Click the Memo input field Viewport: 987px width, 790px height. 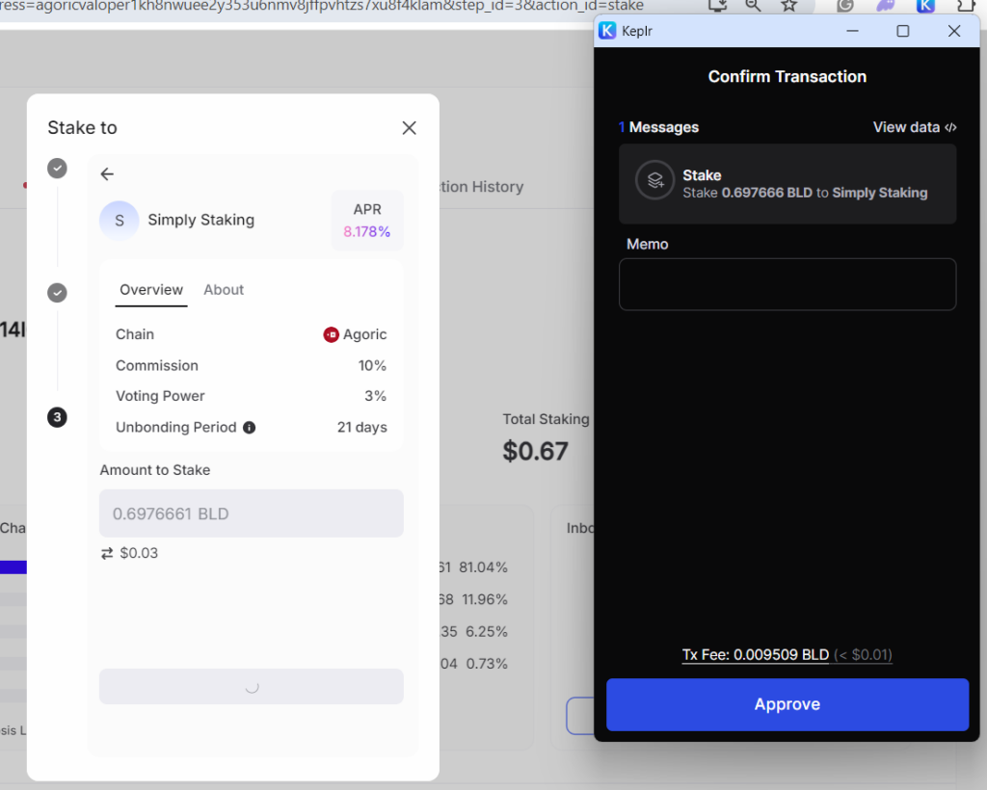point(787,284)
